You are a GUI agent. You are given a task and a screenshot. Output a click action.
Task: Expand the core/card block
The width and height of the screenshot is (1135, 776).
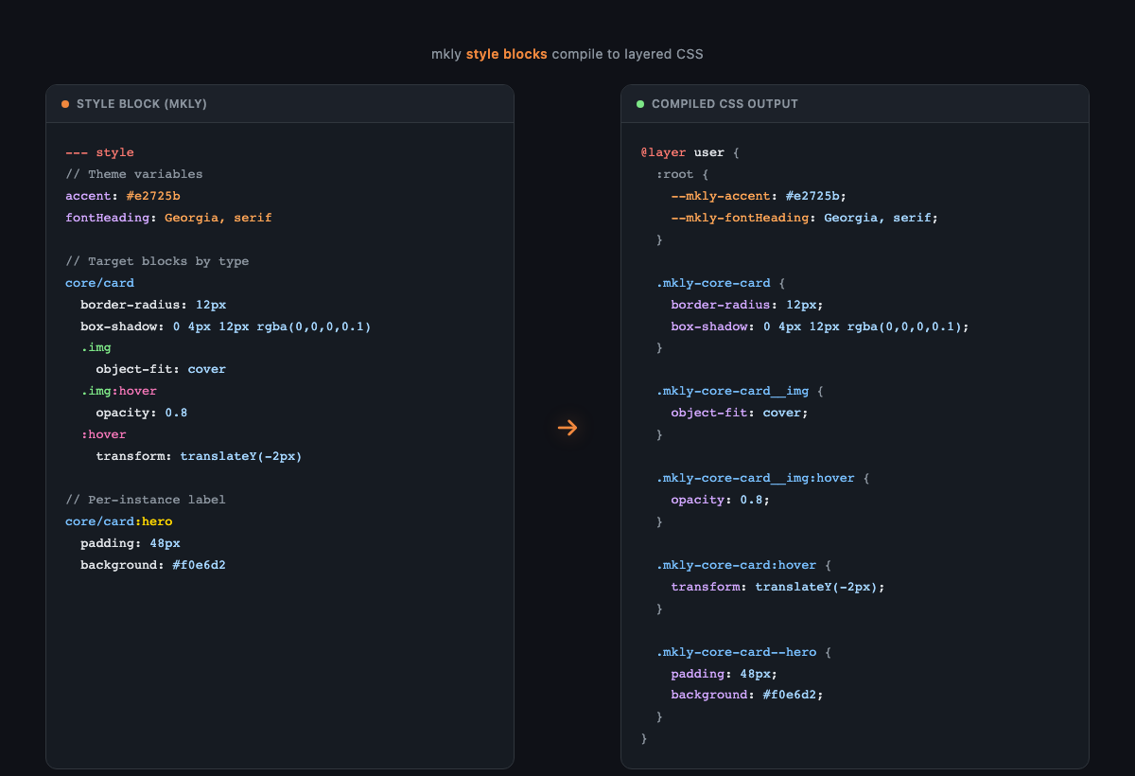coord(99,282)
